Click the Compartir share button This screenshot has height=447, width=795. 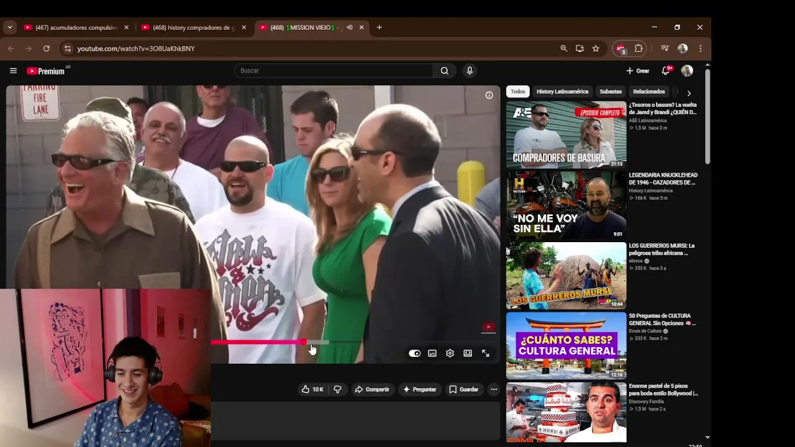click(x=372, y=389)
